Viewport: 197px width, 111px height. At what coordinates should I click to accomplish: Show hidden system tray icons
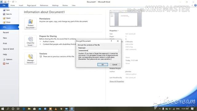pyautogui.click(x=160, y=109)
